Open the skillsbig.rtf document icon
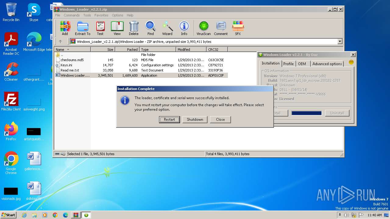This screenshot has width=390, height=219. click(34, 191)
